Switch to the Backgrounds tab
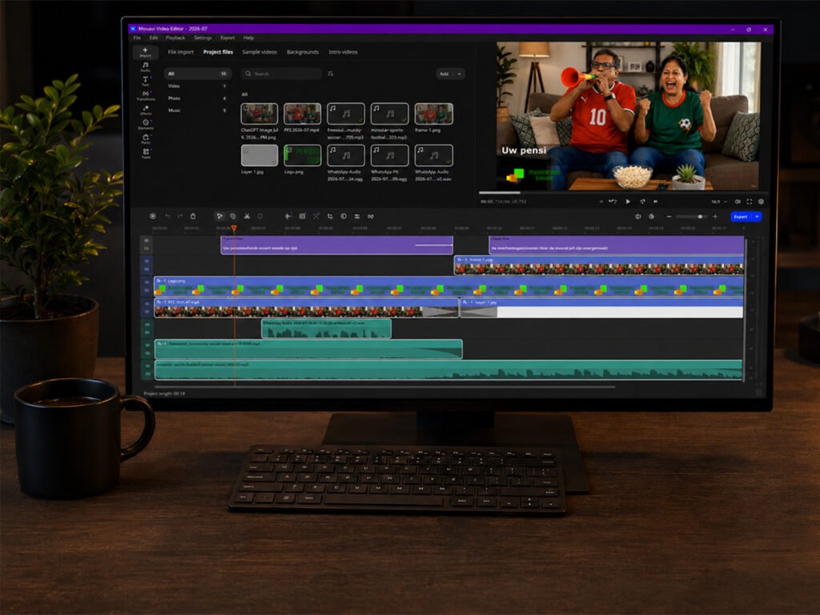Viewport: 820px width, 615px height. tap(302, 52)
